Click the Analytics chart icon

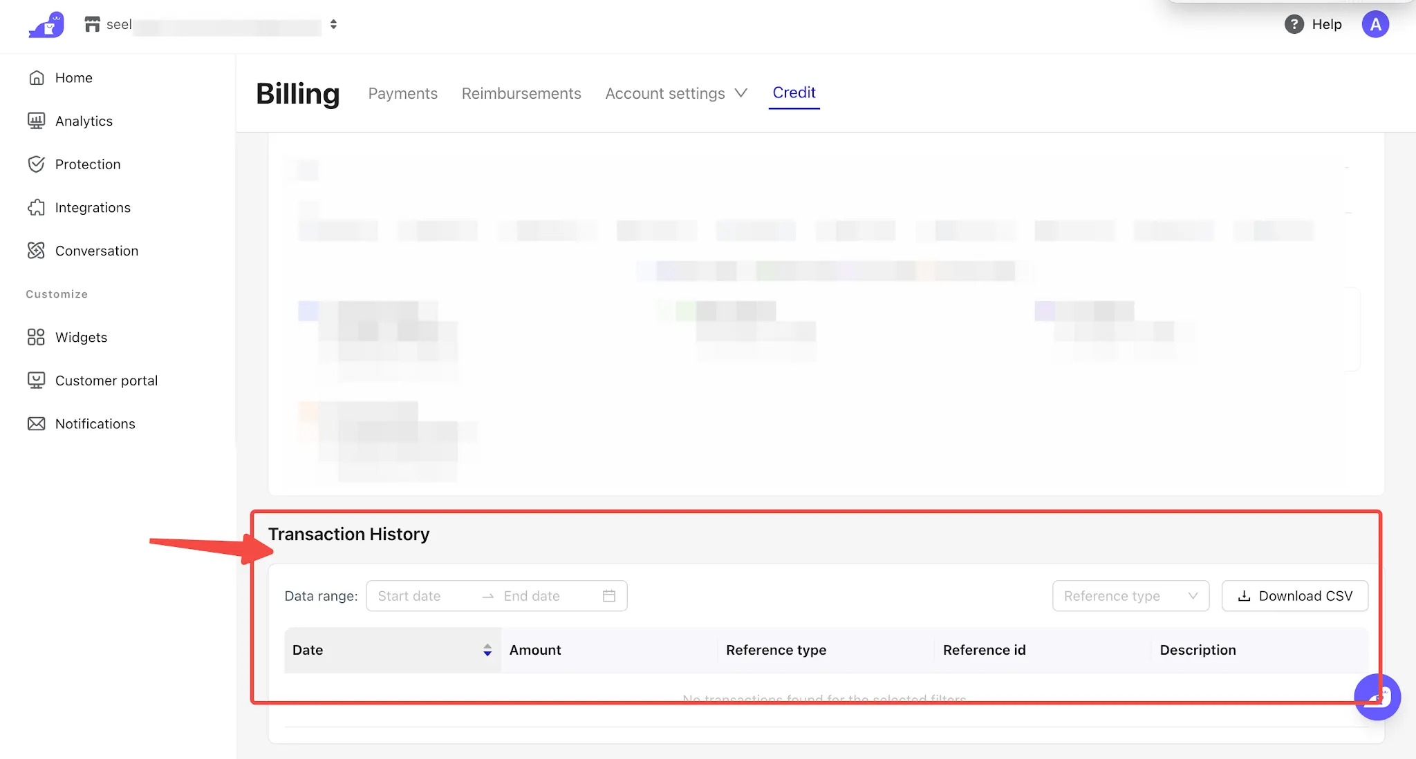[x=37, y=121]
